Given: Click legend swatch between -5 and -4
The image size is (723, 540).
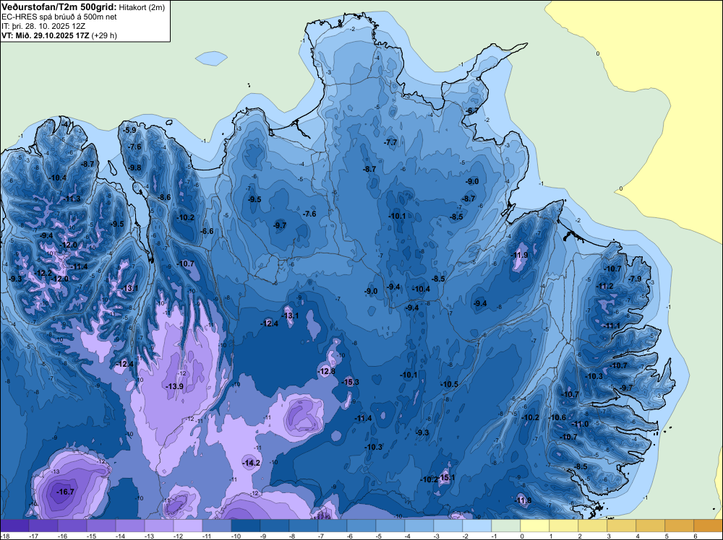Looking at the screenshot, I should tap(390, 526).
